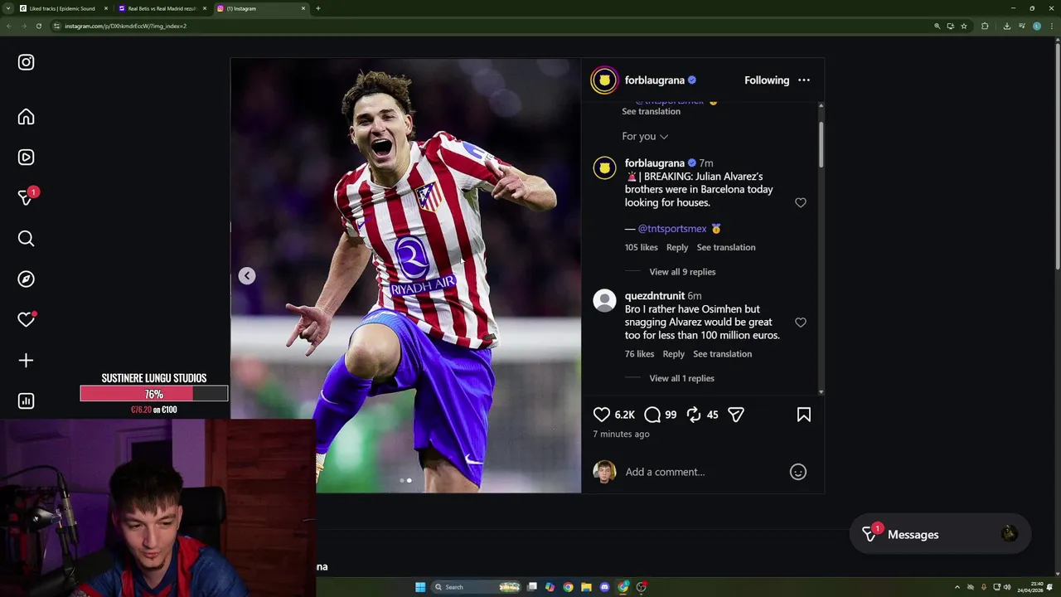Open the comments bubble icon on the post
The height and width of the screenshot is (597, 1061).
point(652,415)
